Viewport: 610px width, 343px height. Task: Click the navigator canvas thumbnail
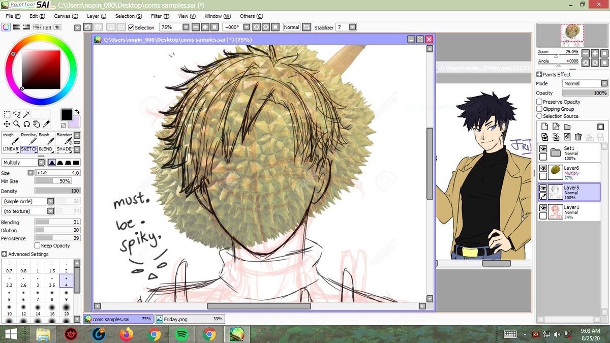pyautogui.click(x=572, y=35)
